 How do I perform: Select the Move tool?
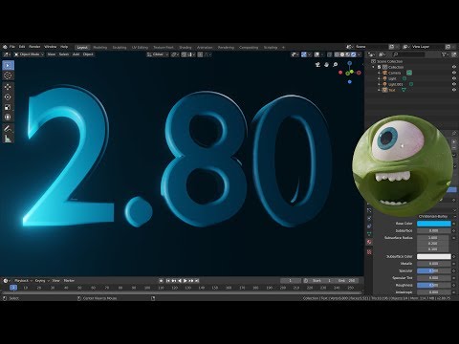click(x=8, y=87)
